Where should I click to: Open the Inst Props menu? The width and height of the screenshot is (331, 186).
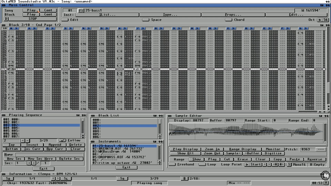233,15
